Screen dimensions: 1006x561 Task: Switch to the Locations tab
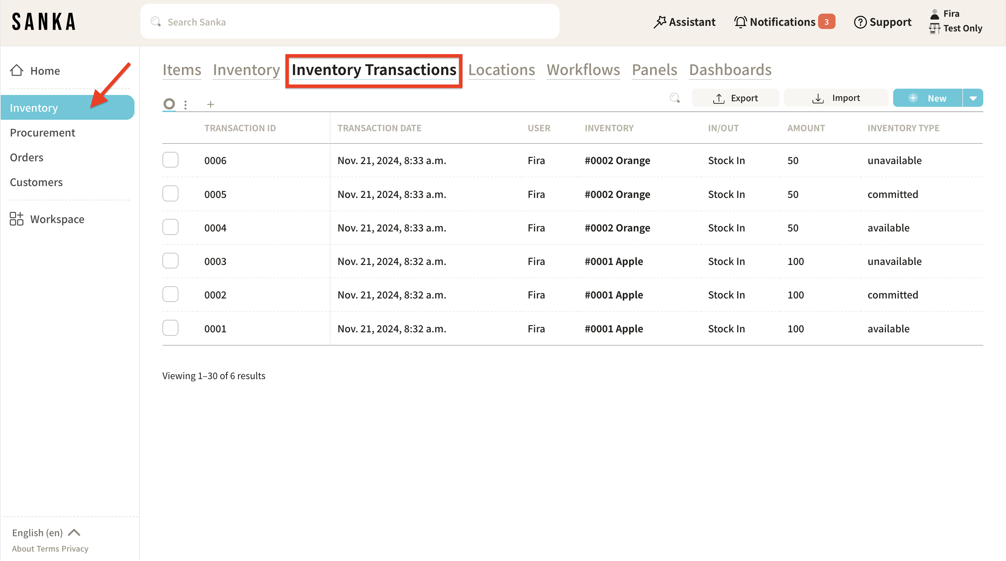click(501, 70)
